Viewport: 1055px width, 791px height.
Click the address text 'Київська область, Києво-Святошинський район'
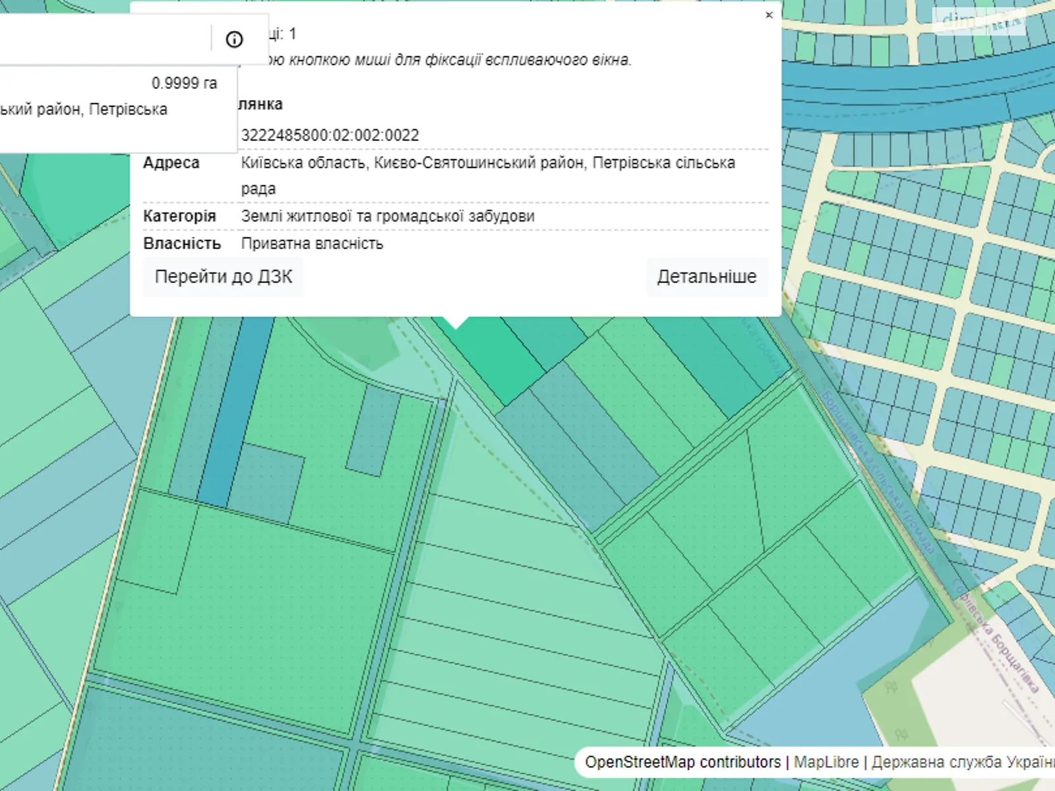tap(413, 163)
